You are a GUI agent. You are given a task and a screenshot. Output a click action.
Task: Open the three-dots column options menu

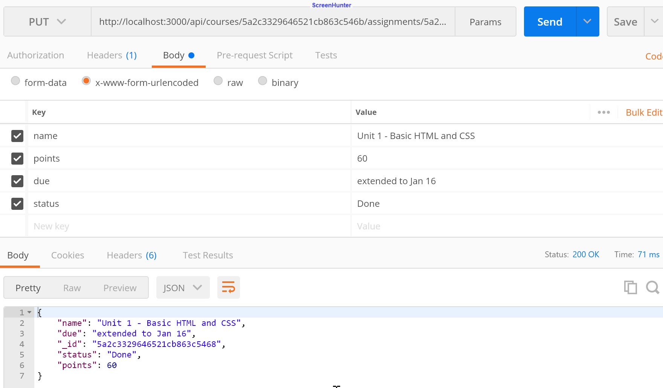coord(603,112)
